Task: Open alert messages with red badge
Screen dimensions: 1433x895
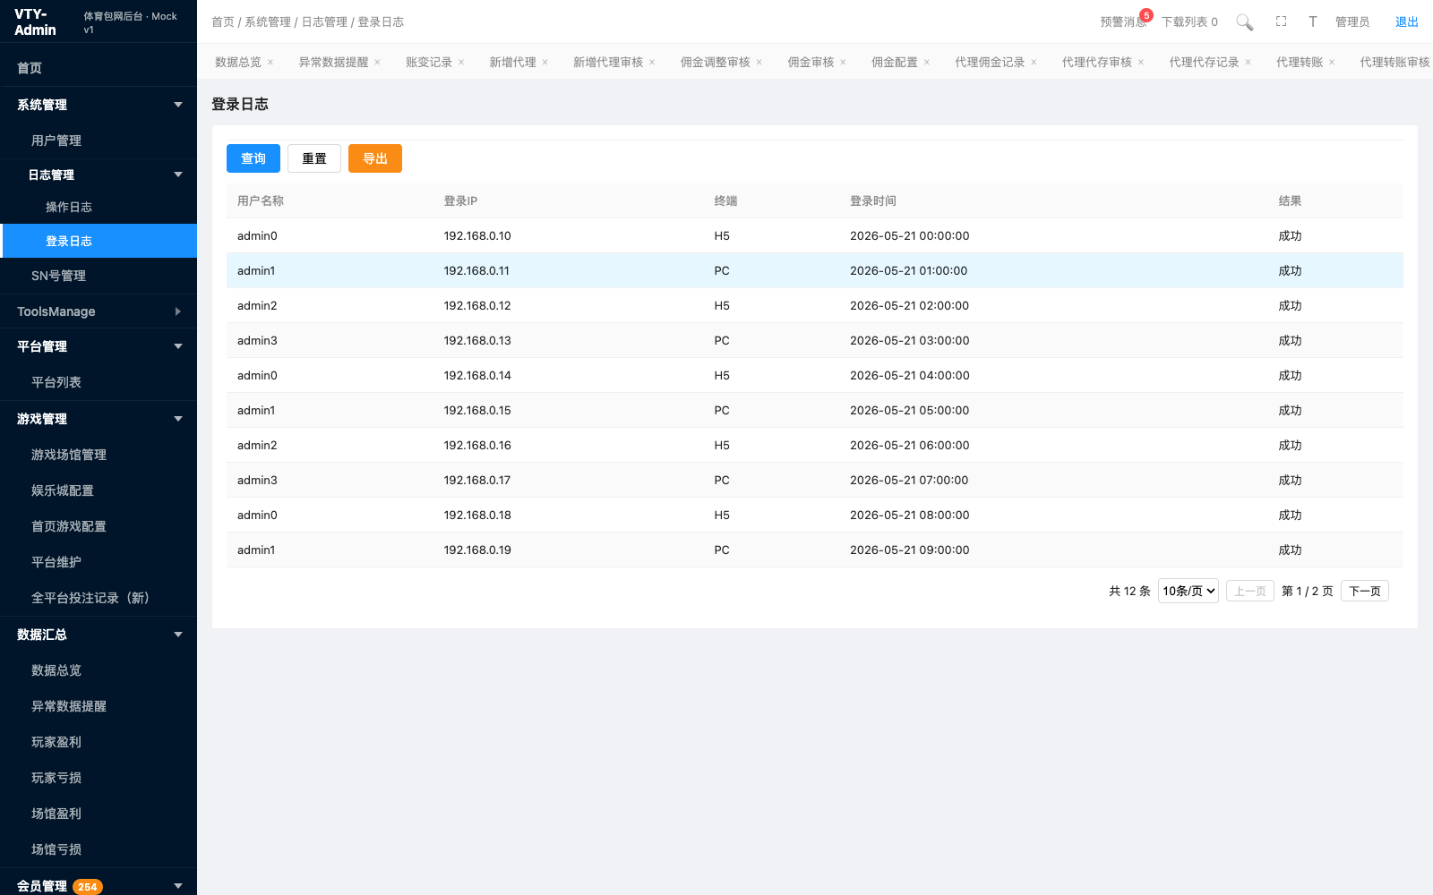Action: pyautogui.click(x=1124, y=21)
